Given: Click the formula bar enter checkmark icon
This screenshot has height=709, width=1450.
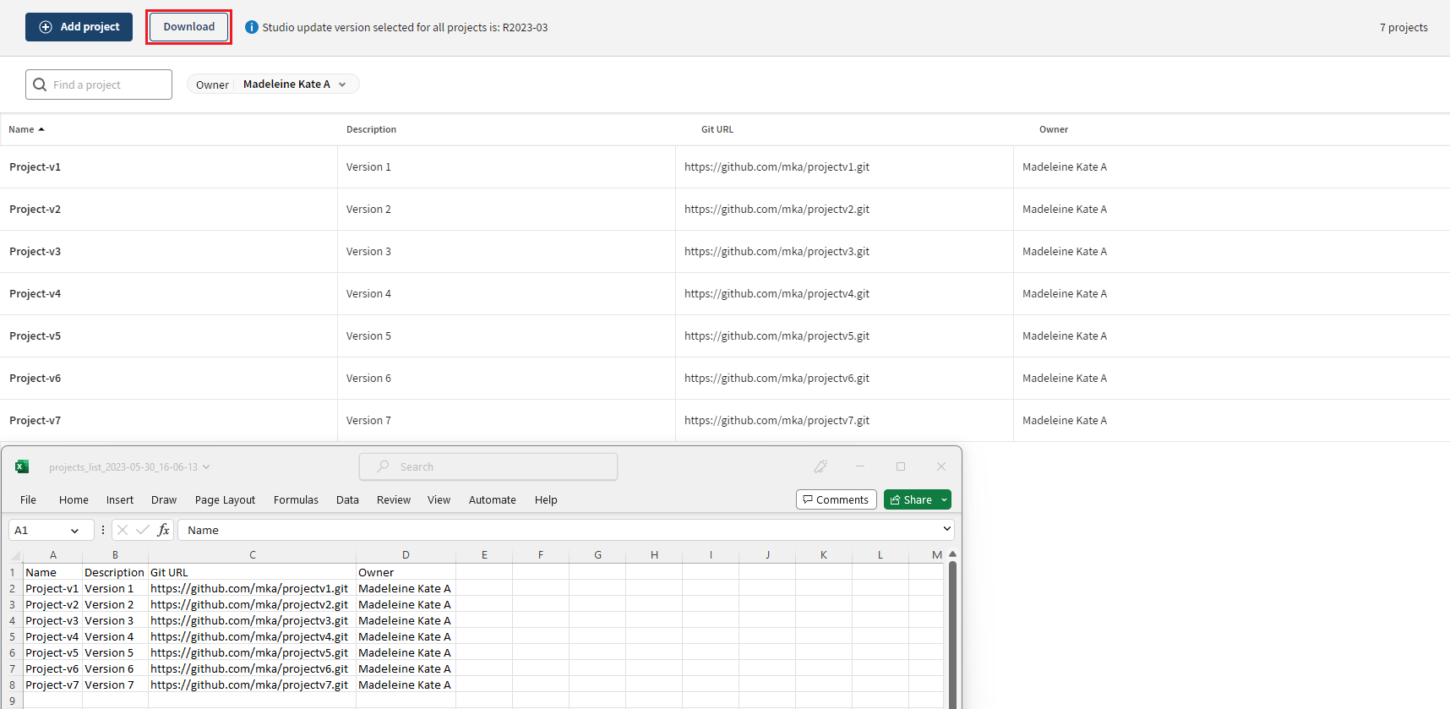Looking at the screenshot, I should coord(142,530).
